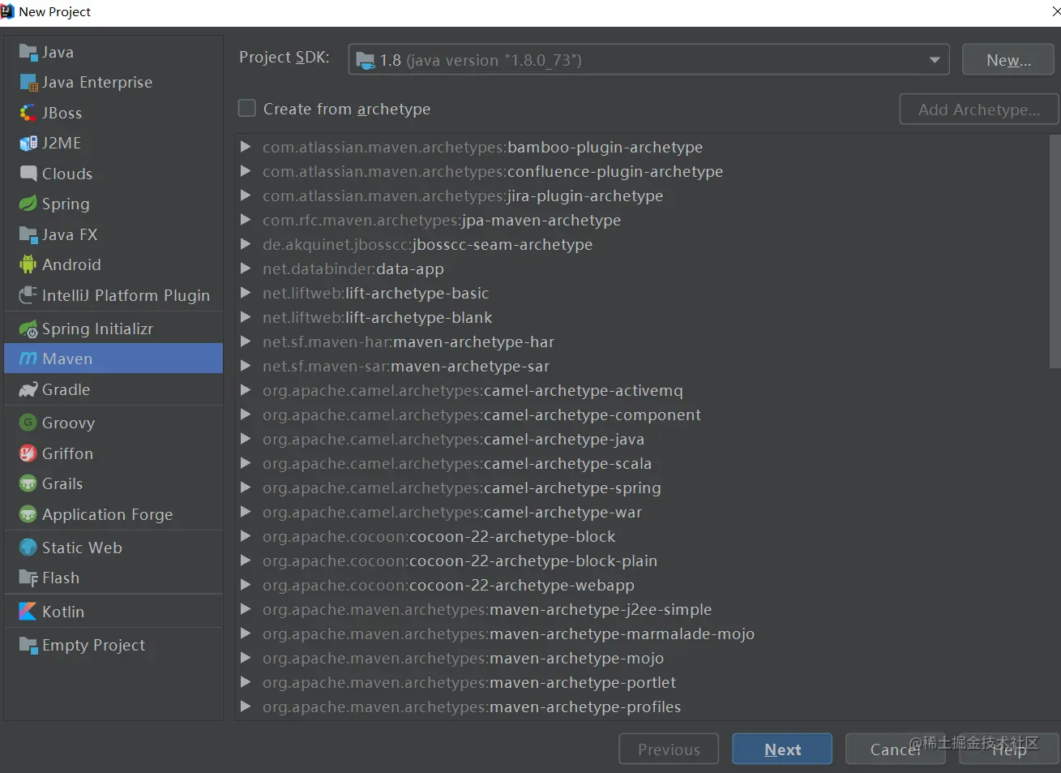Image resolution: width=1061 pixels, height=773 pixels.
Task: Choose Kotlin project type label
Action: 63,612
